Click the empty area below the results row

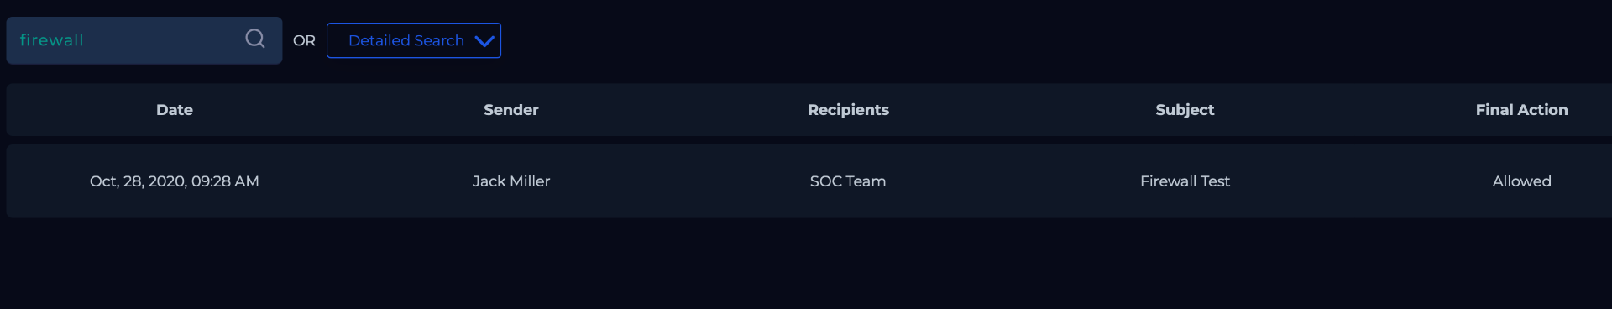click(x=806, y=264)
